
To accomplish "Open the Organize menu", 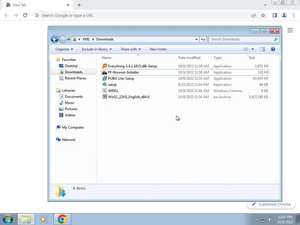I will click(64, 49).
